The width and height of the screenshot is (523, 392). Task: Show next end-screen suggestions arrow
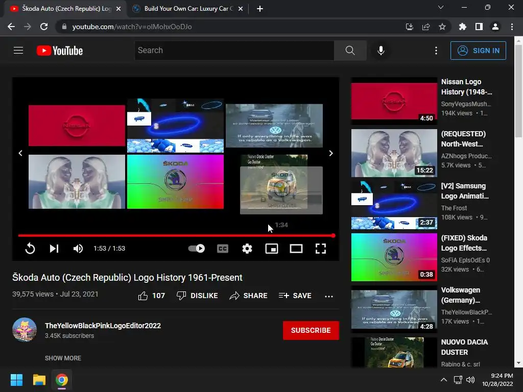coord(331,153)
